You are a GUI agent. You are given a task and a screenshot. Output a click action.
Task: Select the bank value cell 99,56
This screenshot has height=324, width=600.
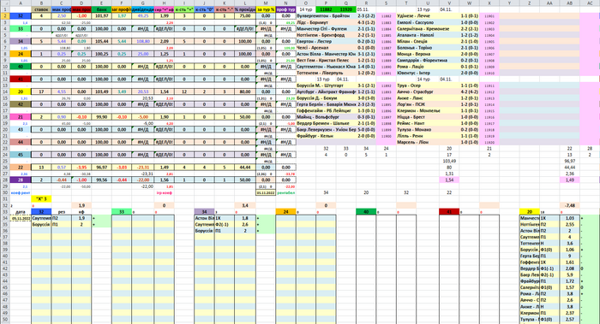click(101, 180)
